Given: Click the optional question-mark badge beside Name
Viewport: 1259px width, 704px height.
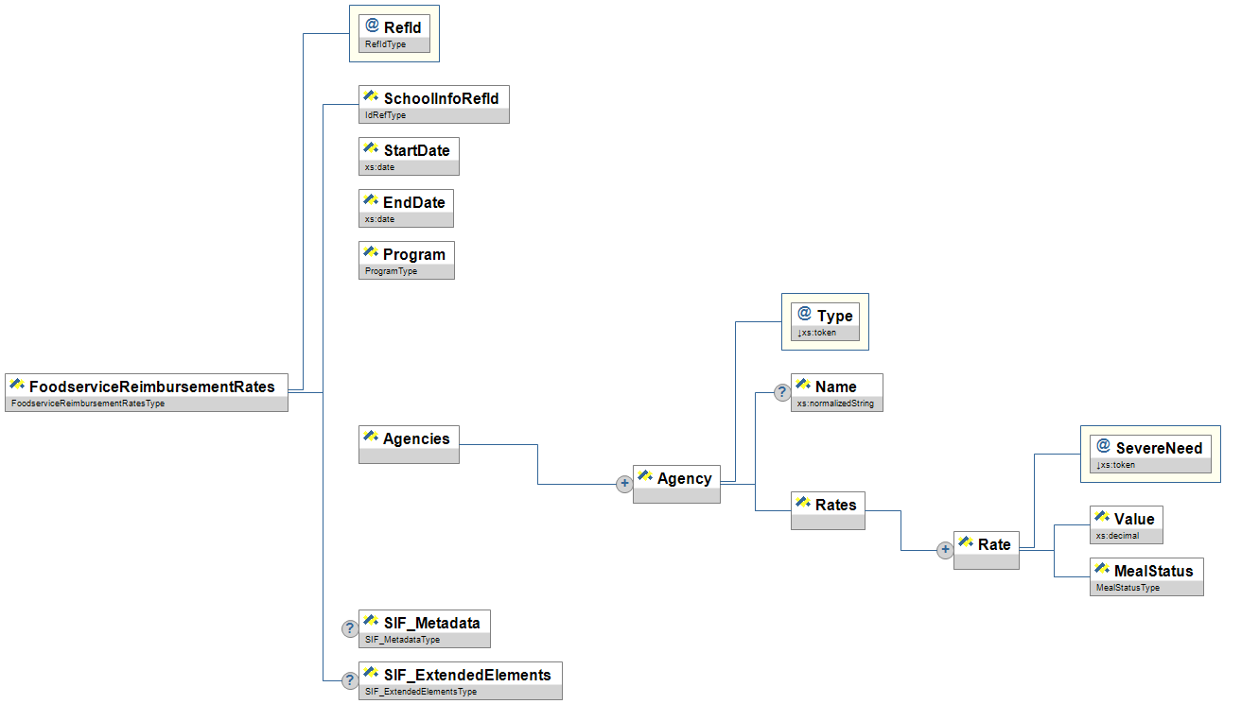Looking at the screenshot, I should pos(782,391).
